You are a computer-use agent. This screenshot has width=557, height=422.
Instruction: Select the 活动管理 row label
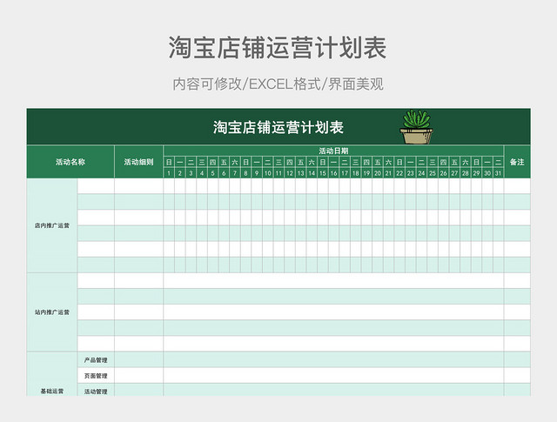tap(96, 391)
